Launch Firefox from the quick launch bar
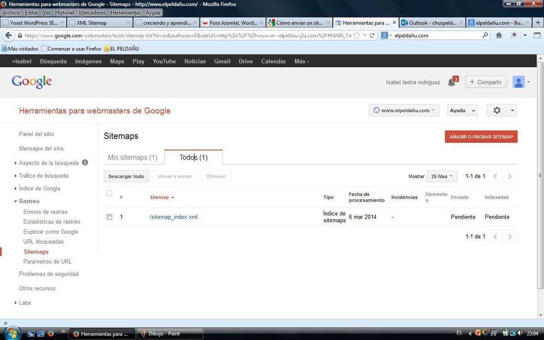Image resolution: width=544 pixels, height=340 pixels. [x=50, y=334]
